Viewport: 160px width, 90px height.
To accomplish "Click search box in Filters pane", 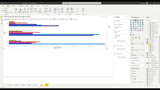I will pyautogui.click(x=121, y=21).
